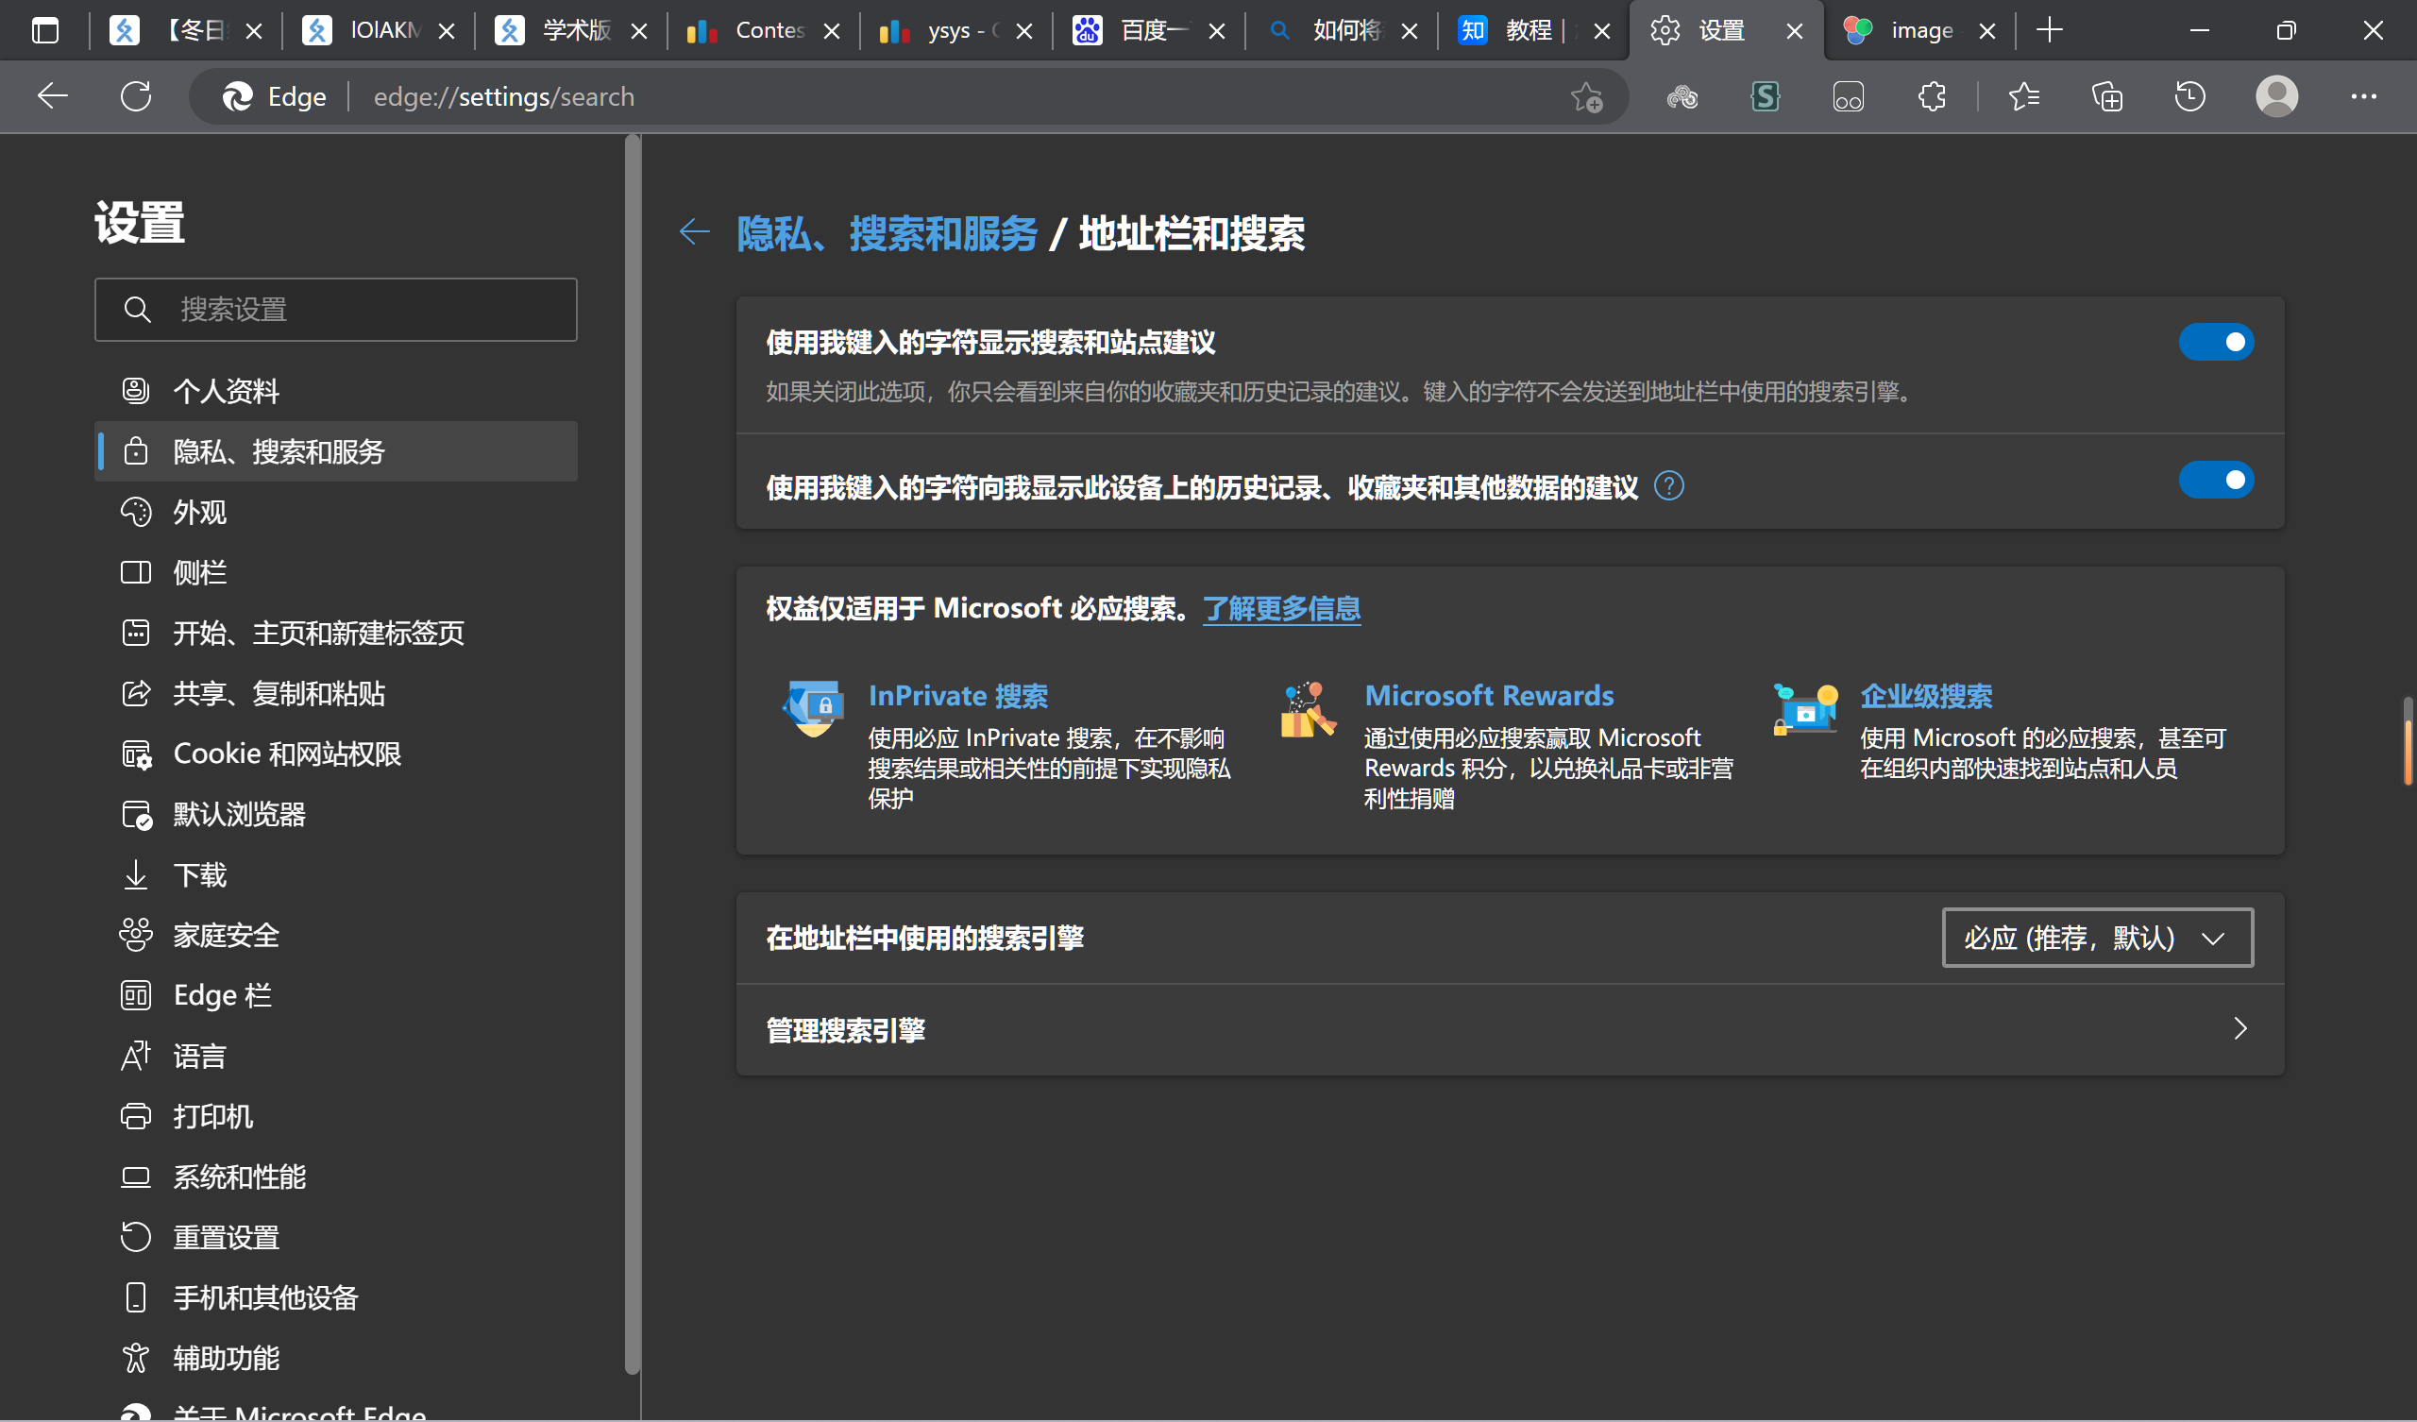The height and width of the screenshot is (1422, 2417).
Task: Click the 隐私、搜索和服务 breadcrumb link
Action: 887,233
